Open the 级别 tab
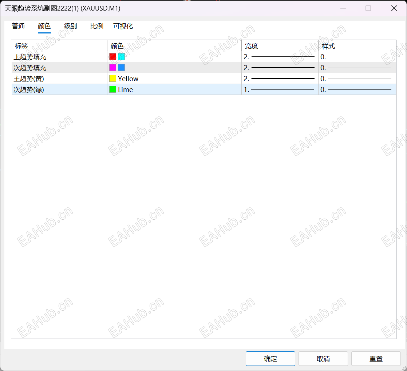Viewport: 407px width, 371px height. (71, 26)
